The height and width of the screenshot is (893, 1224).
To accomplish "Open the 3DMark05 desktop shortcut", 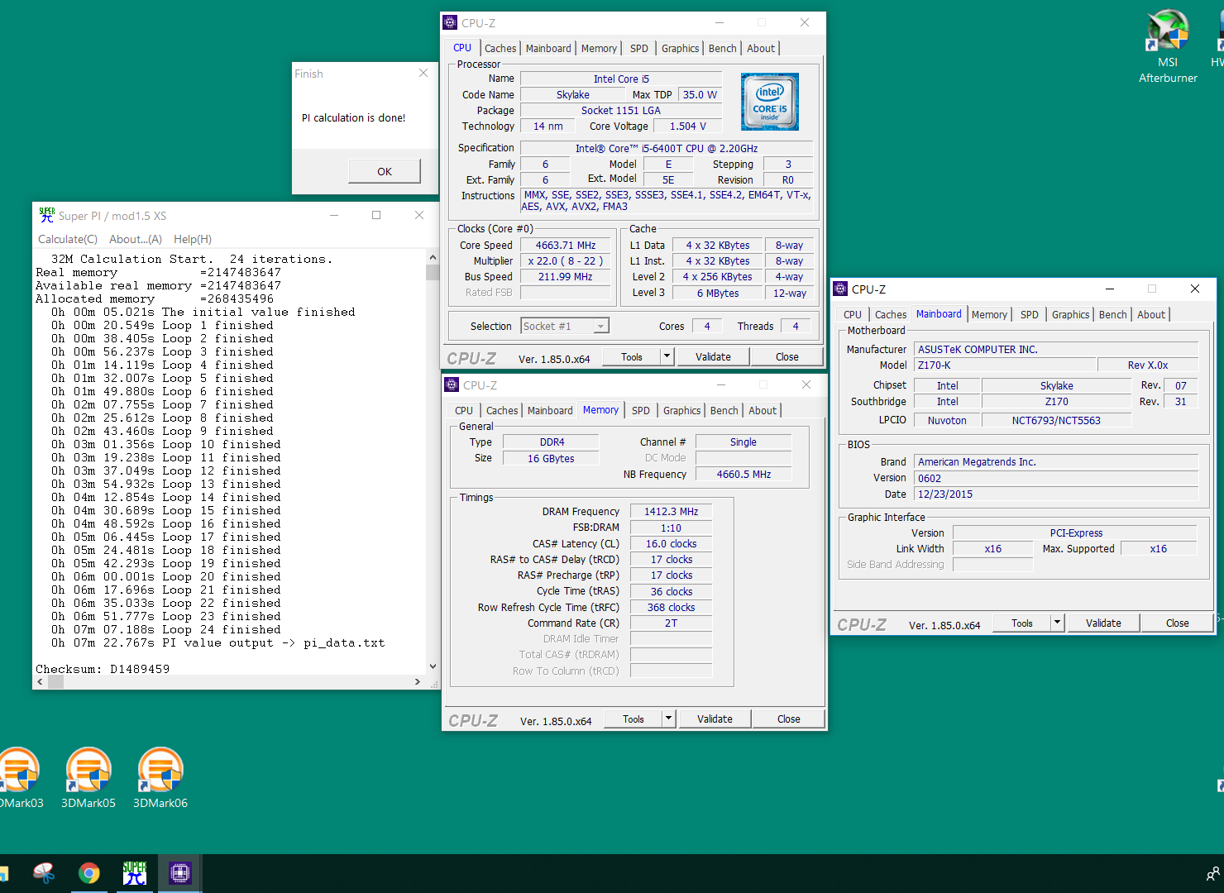I will tap(88, 777).
